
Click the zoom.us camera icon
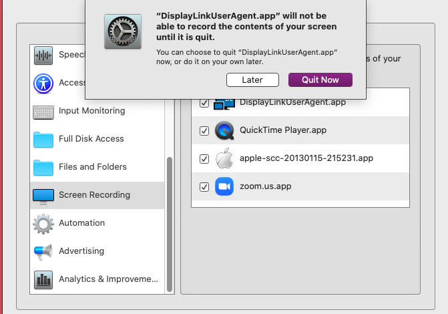[x=224, y=186]
